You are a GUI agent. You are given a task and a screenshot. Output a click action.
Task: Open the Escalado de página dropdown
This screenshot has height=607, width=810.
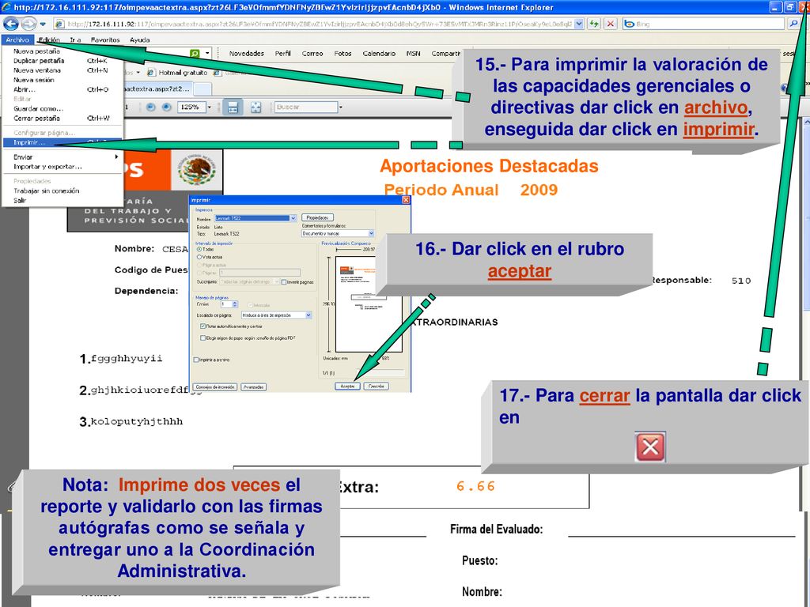click(x=308, y=315)
